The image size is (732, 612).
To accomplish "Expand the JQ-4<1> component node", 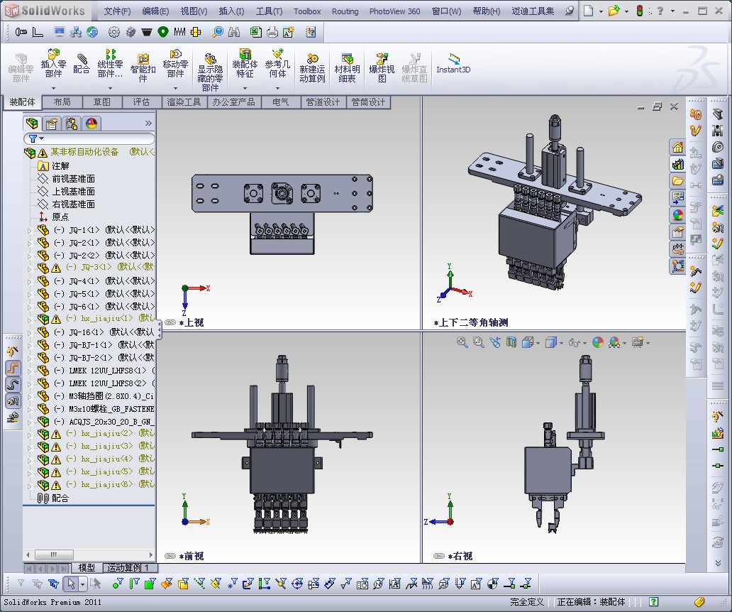I will point(29,281).
